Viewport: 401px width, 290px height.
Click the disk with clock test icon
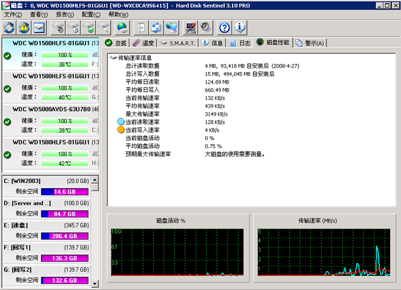point(73,27)
